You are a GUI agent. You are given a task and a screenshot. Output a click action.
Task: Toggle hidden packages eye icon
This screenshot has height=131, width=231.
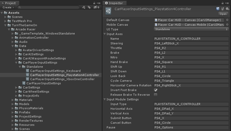click(96, 7)
